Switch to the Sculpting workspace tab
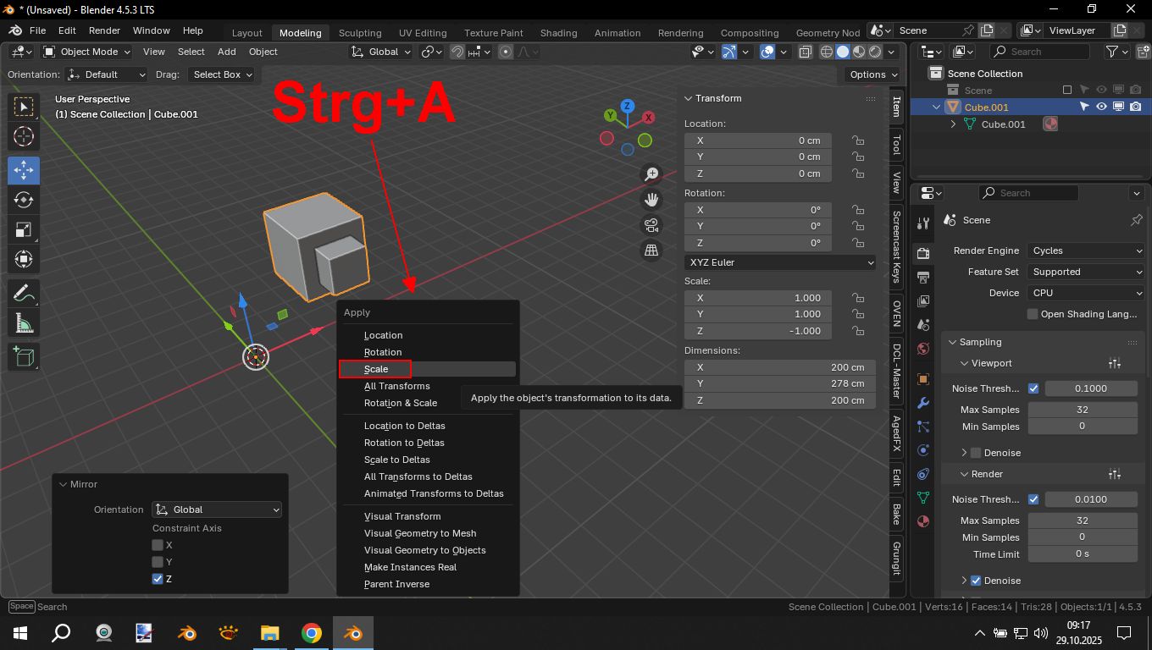The height and width of the screenshot is (650, 1152). (x=360, y=33)
